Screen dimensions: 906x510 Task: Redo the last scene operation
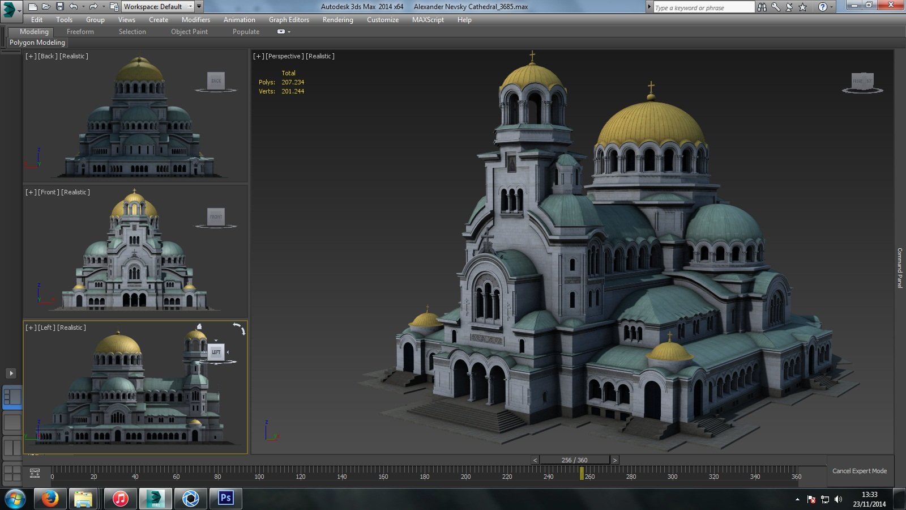point(93,7)
